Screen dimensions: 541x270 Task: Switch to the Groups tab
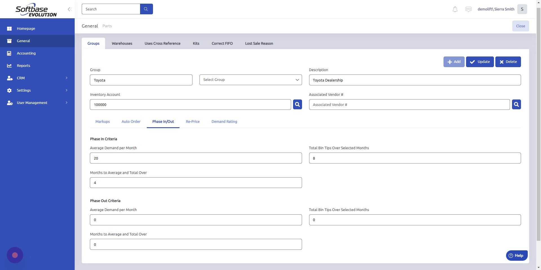[x=93, y=43]
